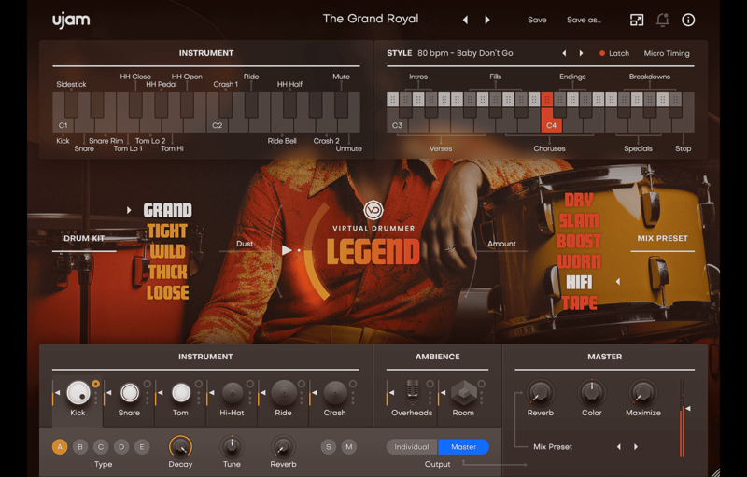Choose instrument type A
The image size is (747, 477).
coord(60,447)
